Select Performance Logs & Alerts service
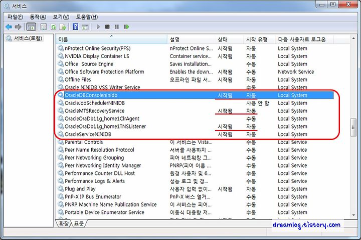361x240 pixels. [x=195, y=181]
